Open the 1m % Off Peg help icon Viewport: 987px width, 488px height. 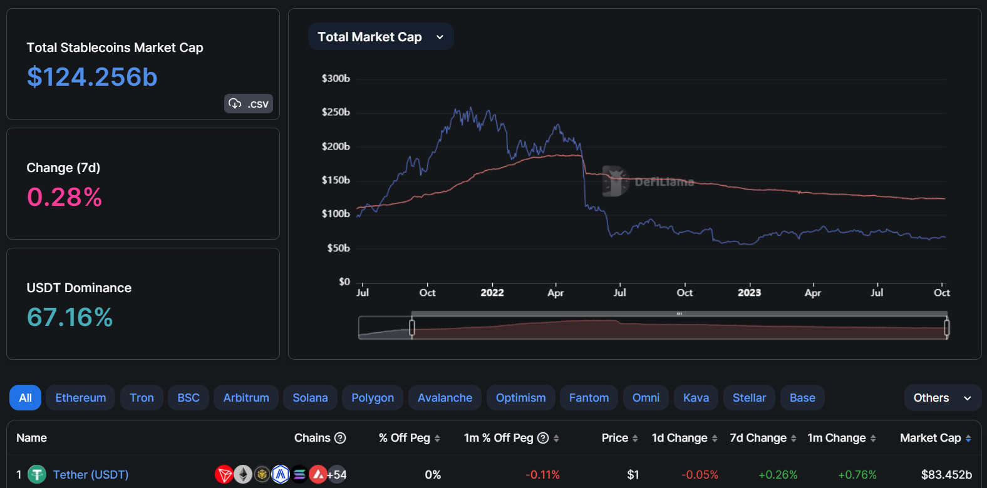coord(543,438)
